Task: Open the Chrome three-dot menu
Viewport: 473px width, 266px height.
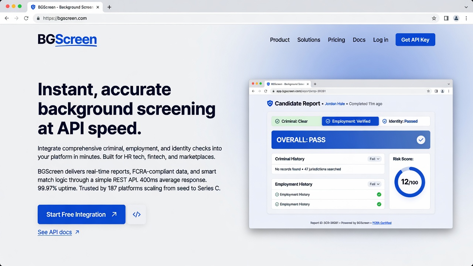Action: coord(466,18)
